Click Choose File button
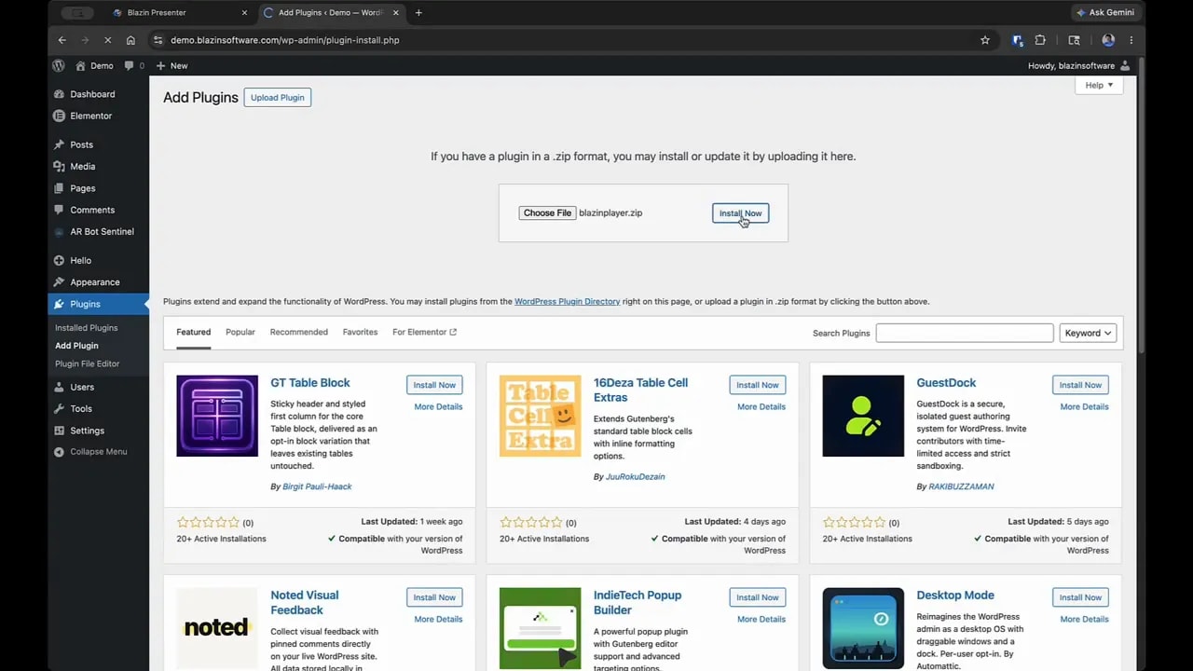 [x=547, y=212]
